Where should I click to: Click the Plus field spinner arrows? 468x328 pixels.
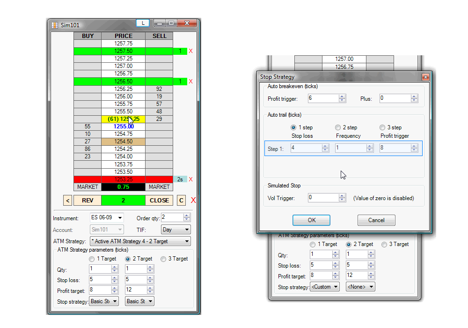414,98
